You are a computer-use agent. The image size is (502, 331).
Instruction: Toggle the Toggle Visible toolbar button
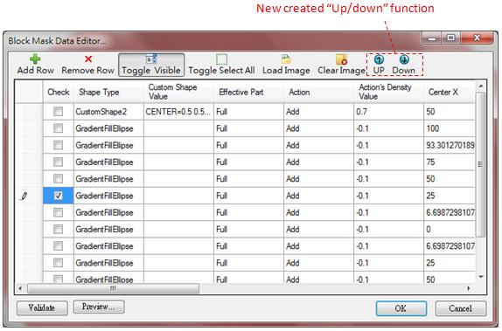151,65
